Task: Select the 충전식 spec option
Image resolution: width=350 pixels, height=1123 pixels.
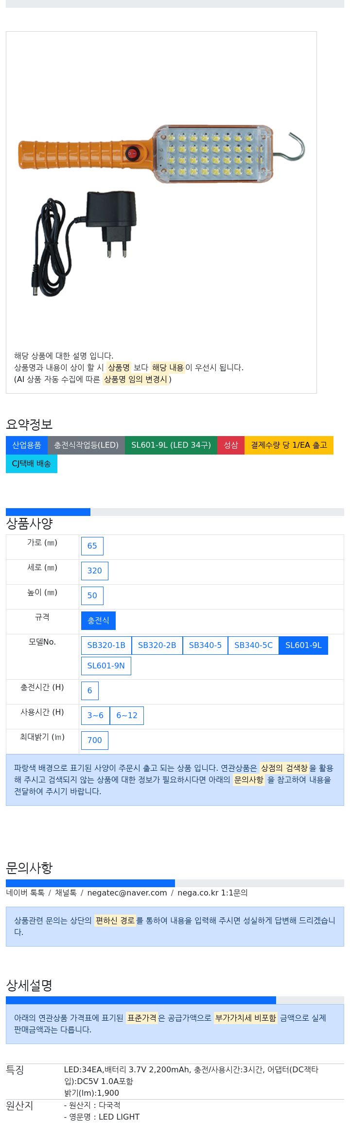Action: 98,621
